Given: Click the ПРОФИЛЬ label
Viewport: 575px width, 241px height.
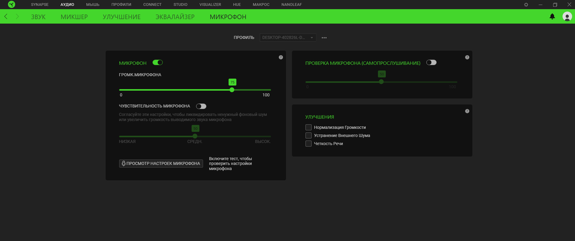Looking at the screenshot, I should click(x=244, y=38).
